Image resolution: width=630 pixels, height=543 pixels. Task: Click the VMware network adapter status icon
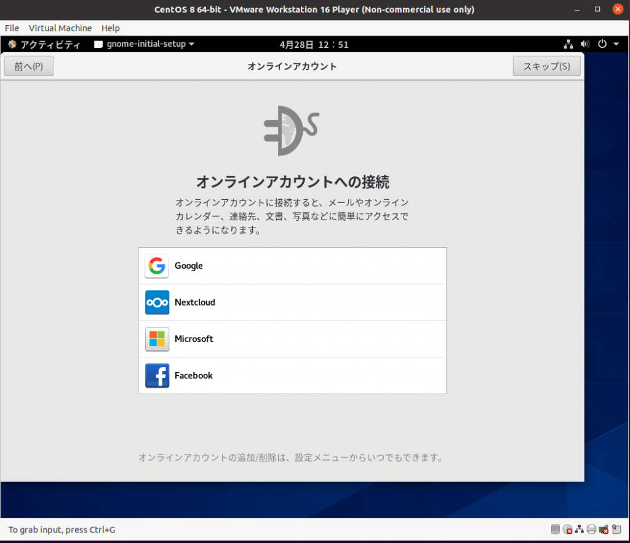580,529
